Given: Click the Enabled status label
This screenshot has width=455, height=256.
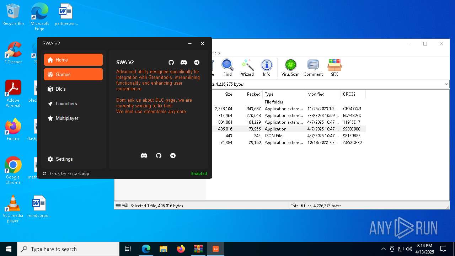Looking at the screenshot, I should tap(199, 174).
